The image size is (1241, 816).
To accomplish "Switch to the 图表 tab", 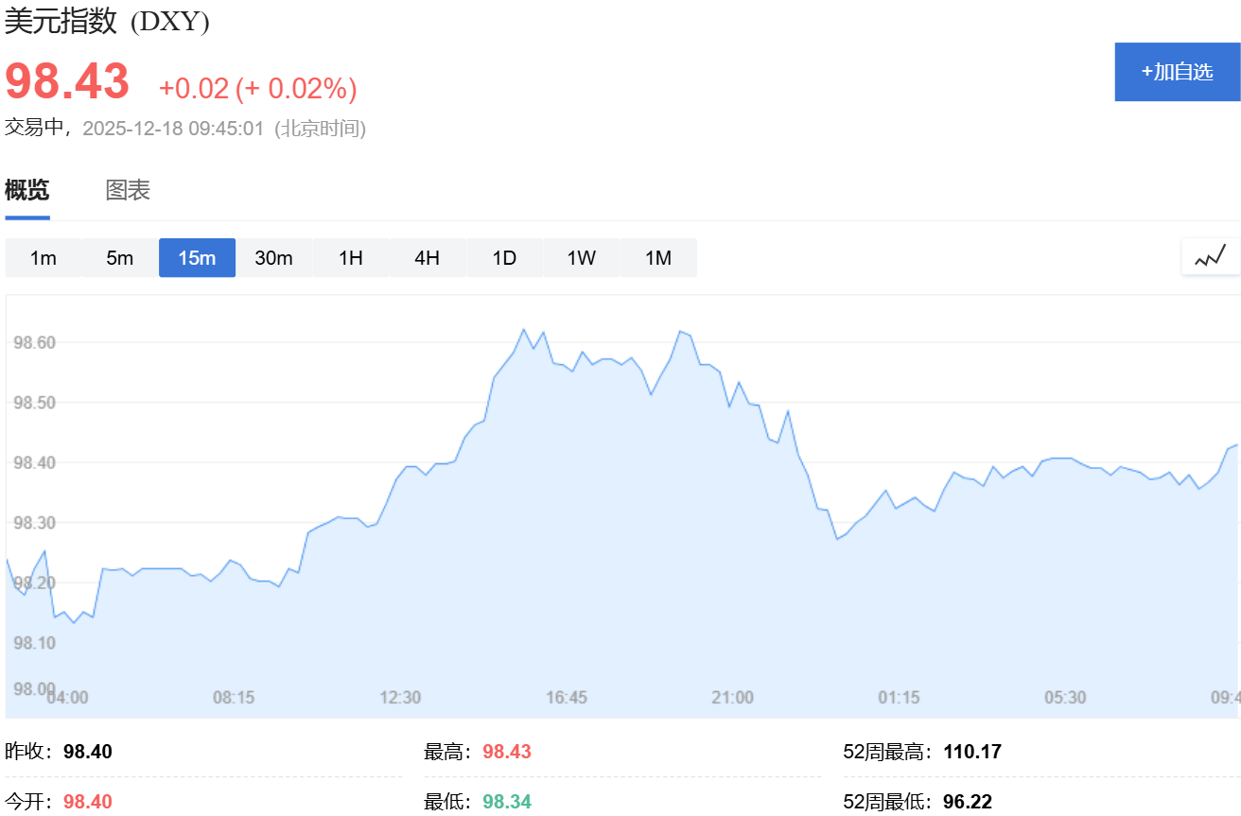I will tap(128, 190).
